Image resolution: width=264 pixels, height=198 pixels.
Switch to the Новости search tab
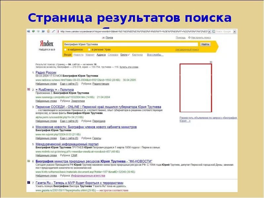coord(79,55)
